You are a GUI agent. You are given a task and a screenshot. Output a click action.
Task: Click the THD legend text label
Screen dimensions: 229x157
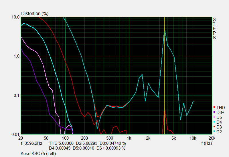220,108
